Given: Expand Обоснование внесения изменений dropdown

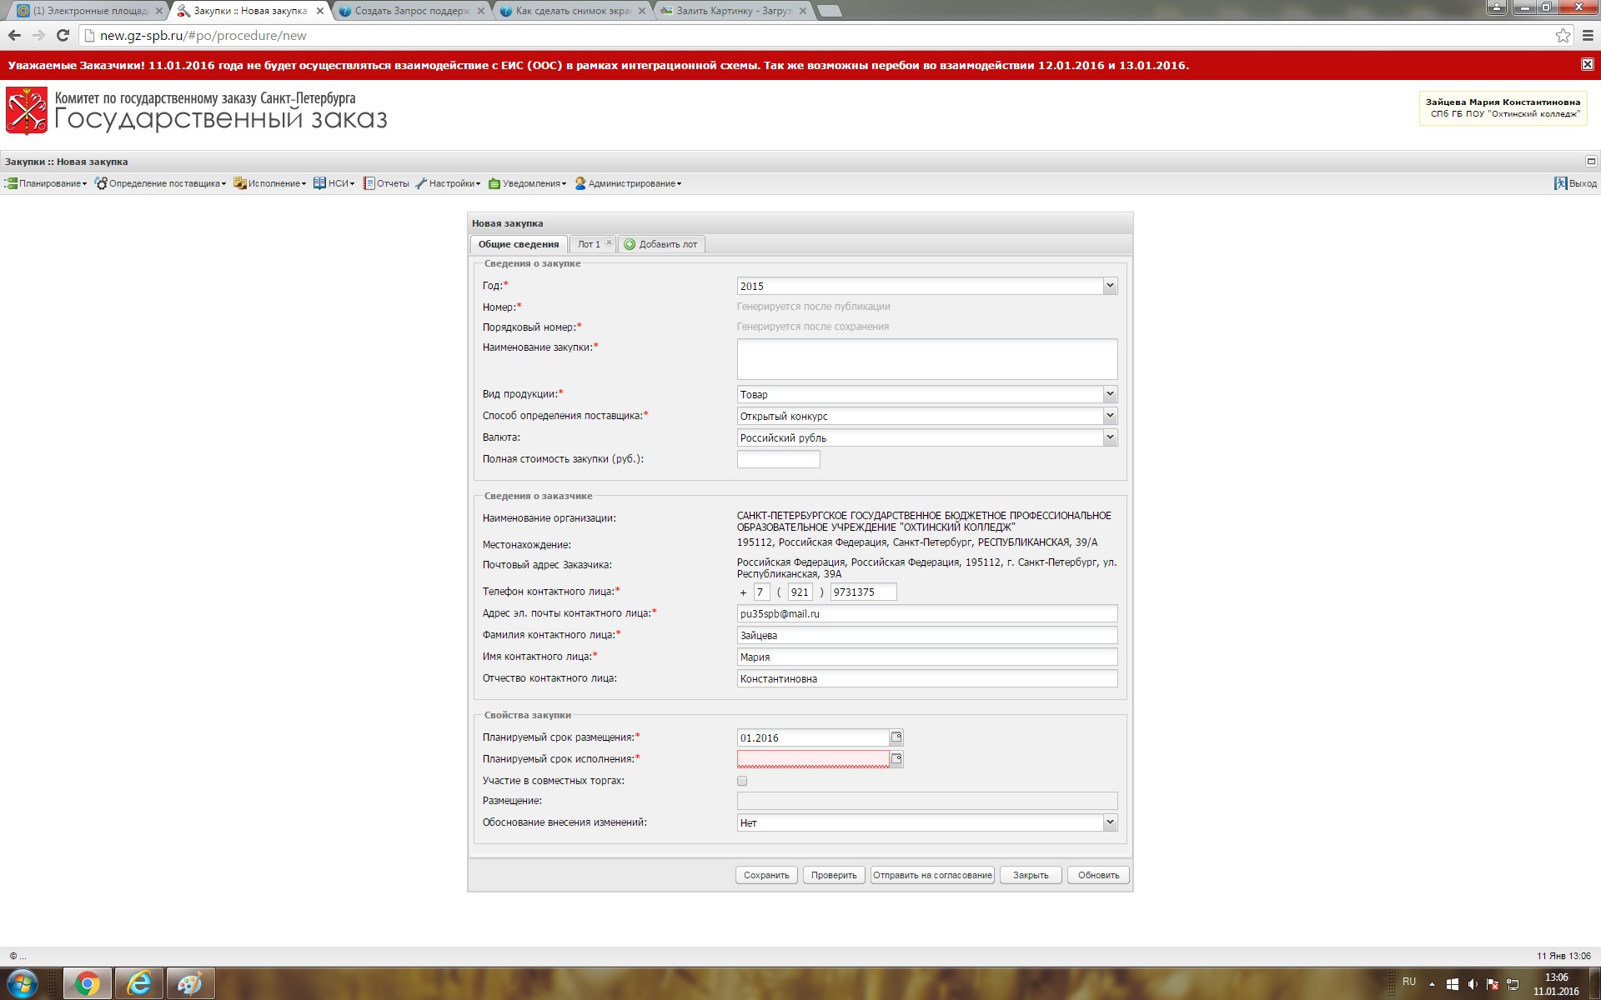Looking at the screenshot, I should pos(1110,822).
